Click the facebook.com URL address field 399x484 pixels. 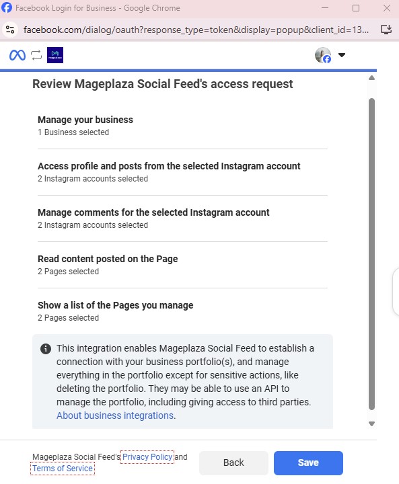[x=196, y=30]
